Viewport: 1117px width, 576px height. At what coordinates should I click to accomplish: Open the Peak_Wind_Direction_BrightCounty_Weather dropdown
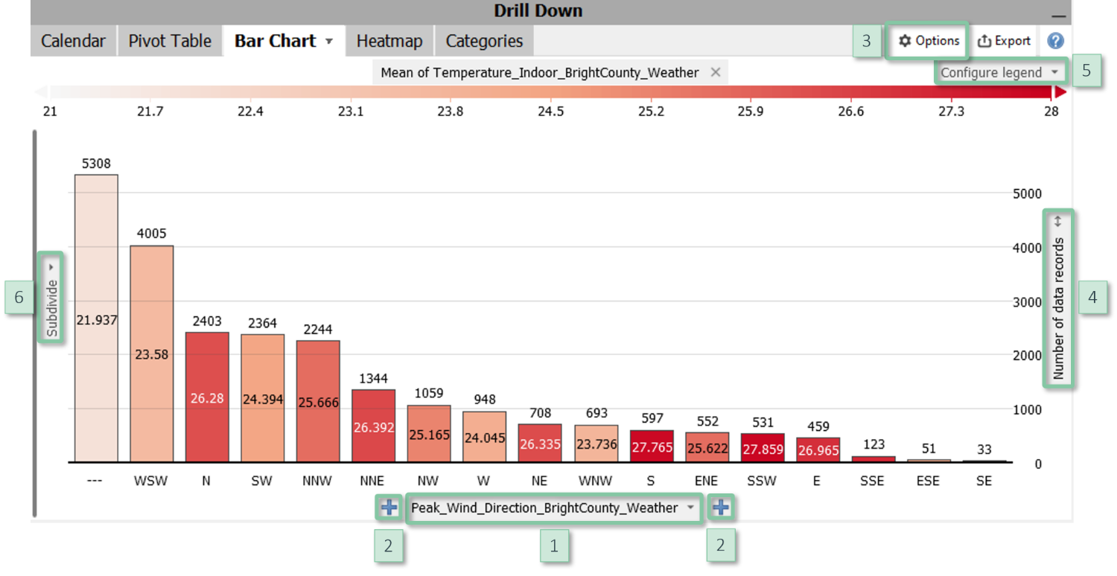tap(553, 508)
